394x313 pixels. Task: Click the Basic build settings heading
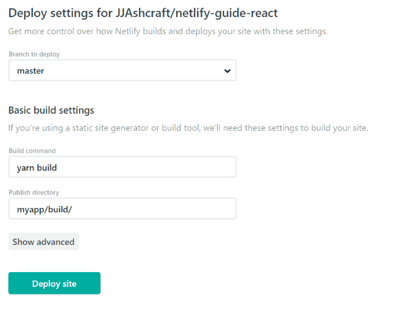51,110
